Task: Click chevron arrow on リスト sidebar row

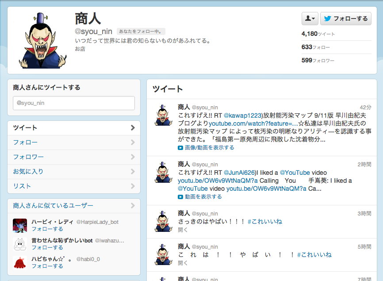Action: point(133,186)
